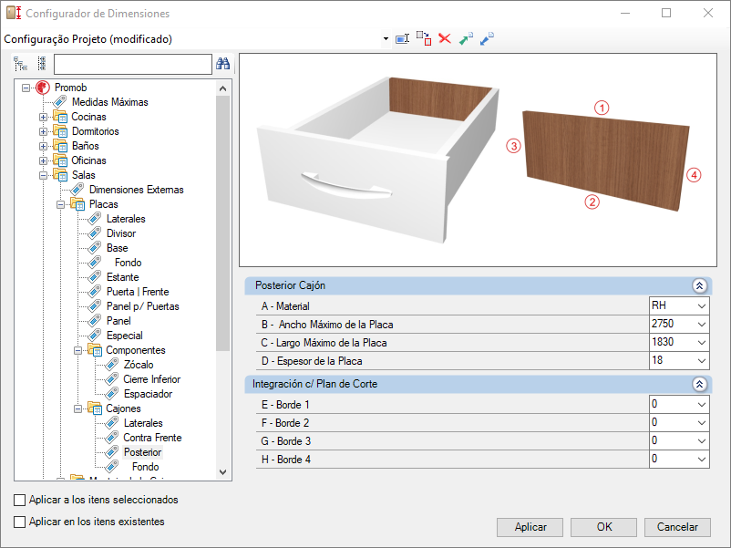Enable Aplicar a los itens seleccionados checkbox

(x=19, y=500)
